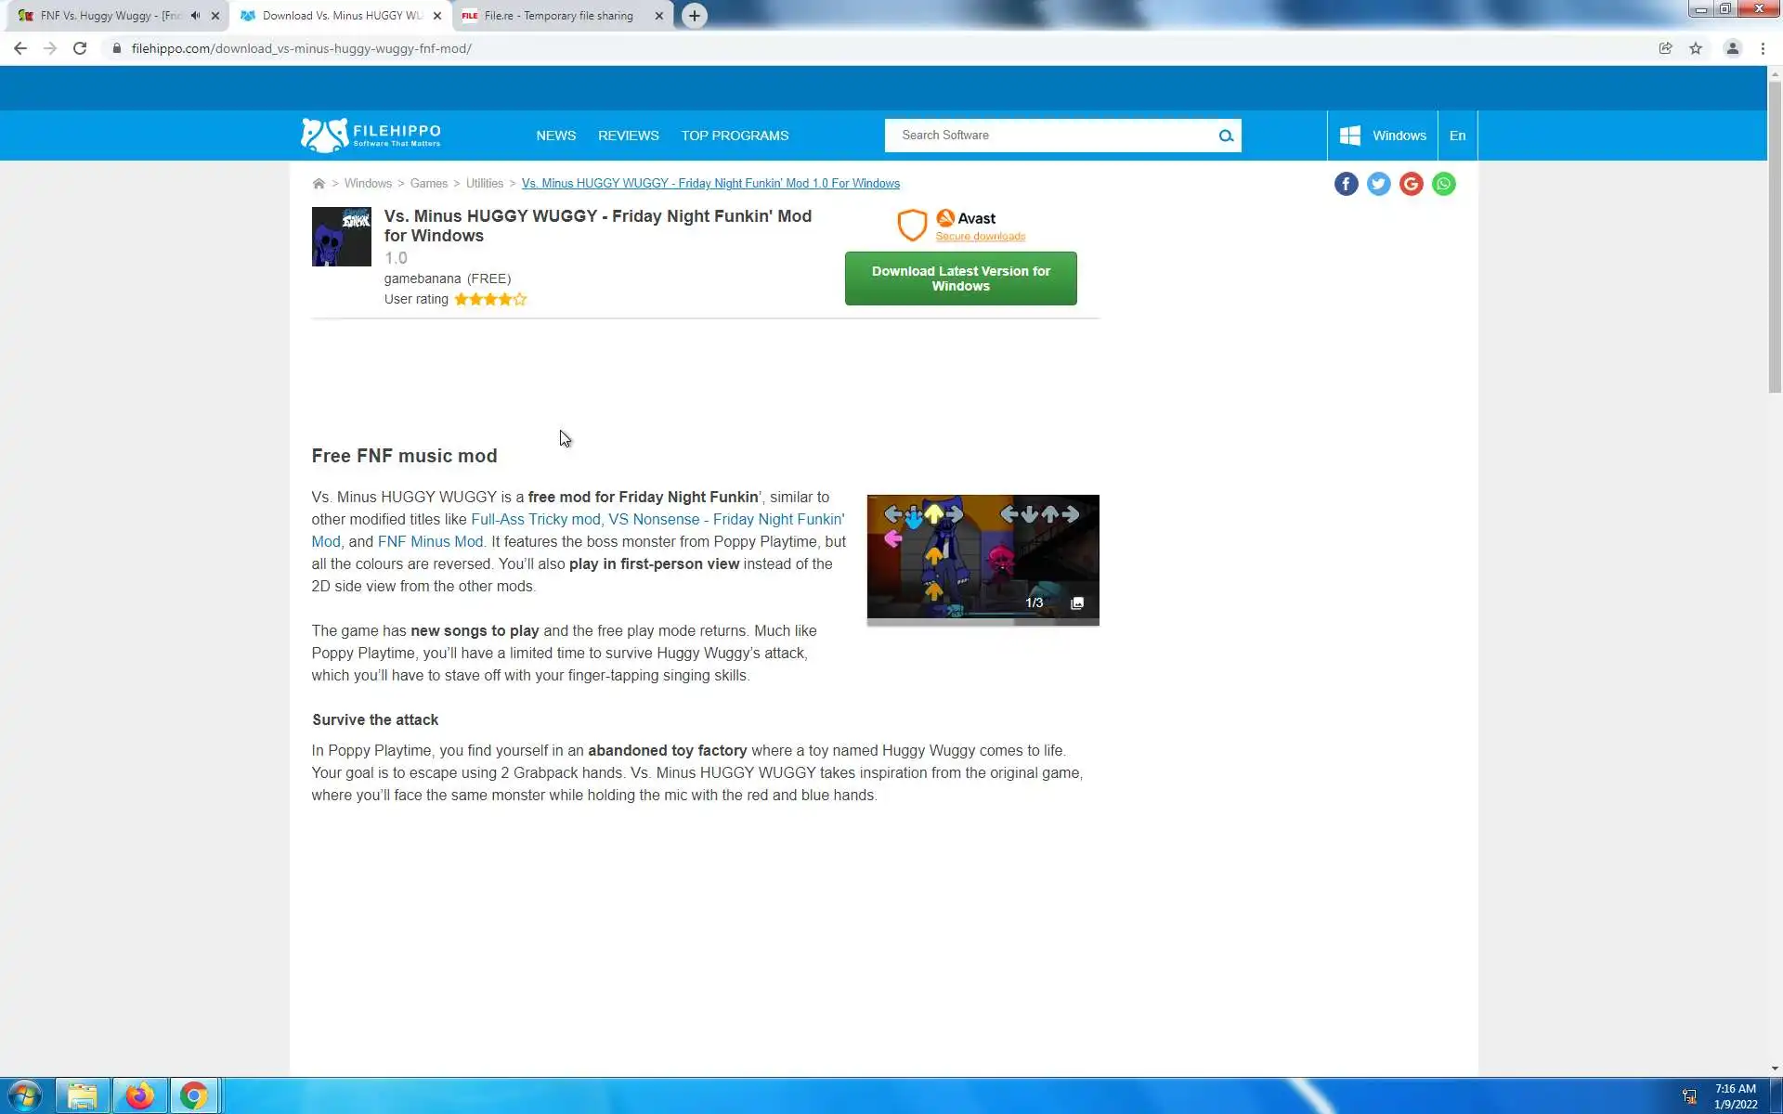Open the REVIEWS menu item
Viewport: 1783px width, 1114px height.
click(x=628, y=136)
